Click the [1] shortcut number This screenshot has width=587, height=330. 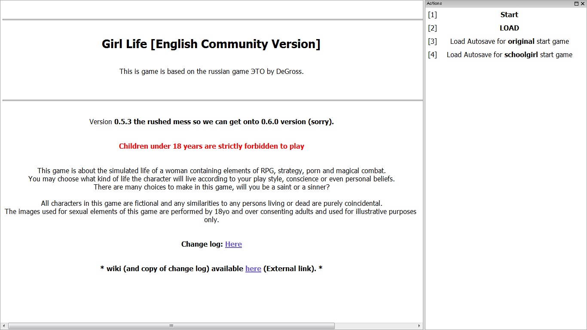click(432, 15)
